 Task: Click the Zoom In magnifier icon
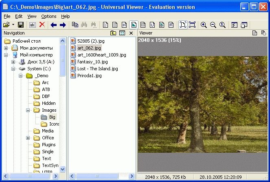(204, 25)
